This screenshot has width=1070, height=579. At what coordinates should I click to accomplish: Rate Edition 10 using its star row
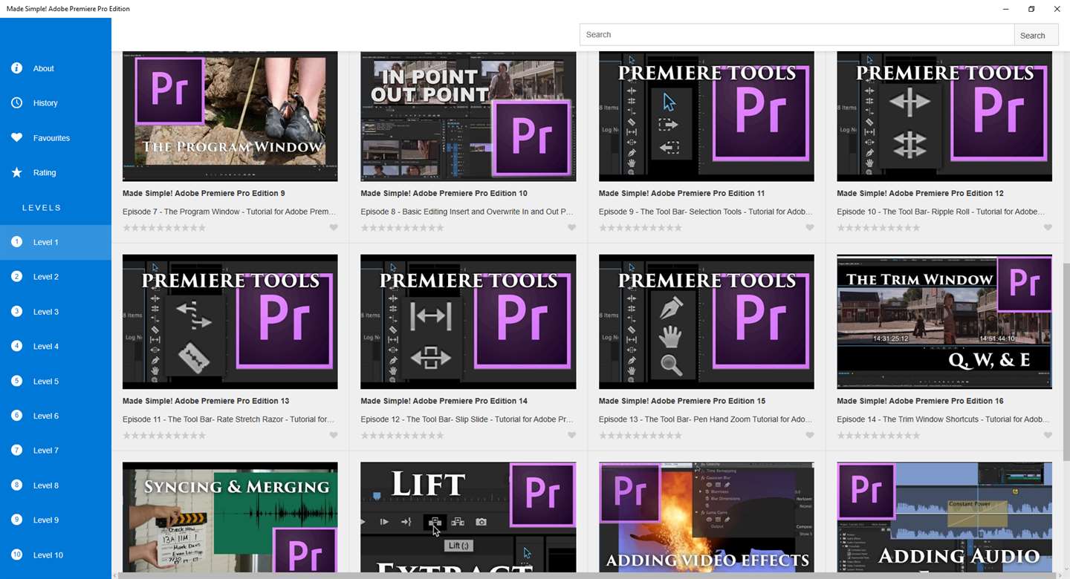[402, 228]
